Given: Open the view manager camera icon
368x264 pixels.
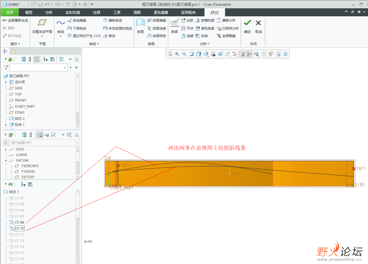Looking at the screenshot, I should pyautogui.click(x=213, y=54).
